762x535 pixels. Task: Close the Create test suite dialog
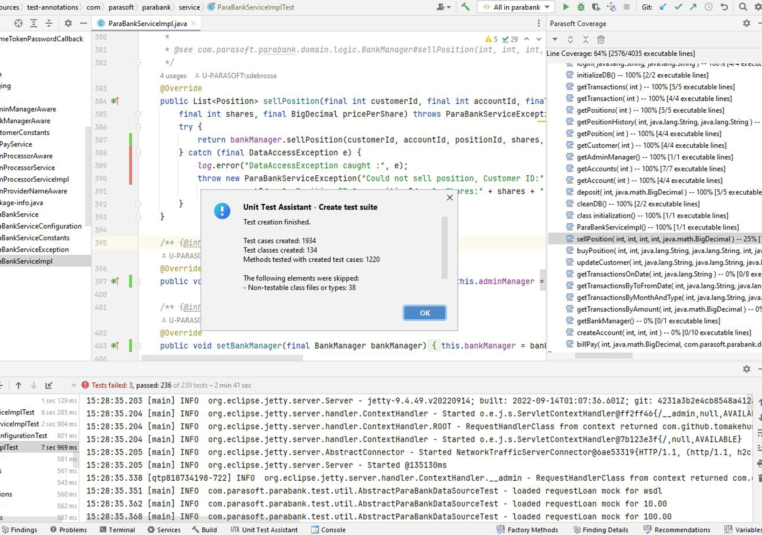tap(450, 198)
